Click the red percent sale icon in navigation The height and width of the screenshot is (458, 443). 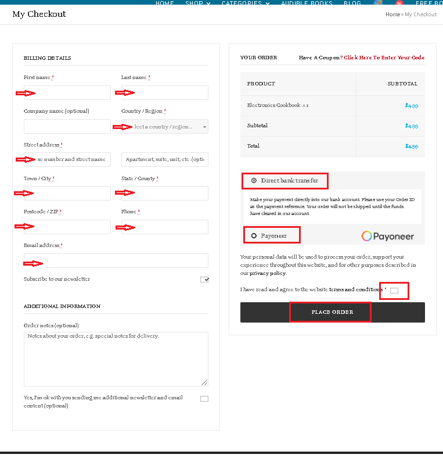coord(399,2)
